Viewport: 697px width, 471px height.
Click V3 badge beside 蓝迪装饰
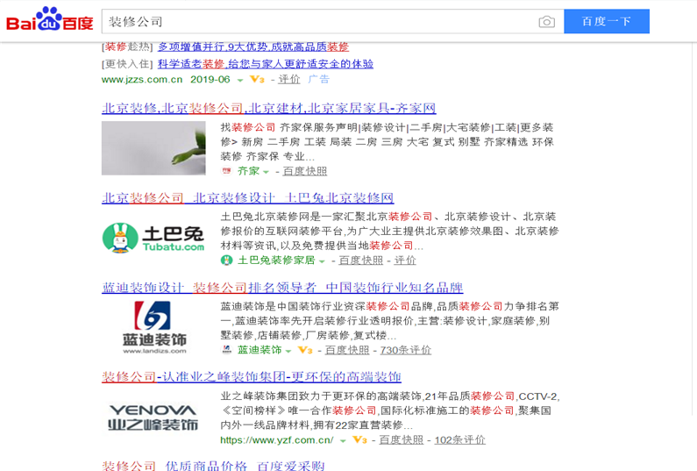click(305, 350)
